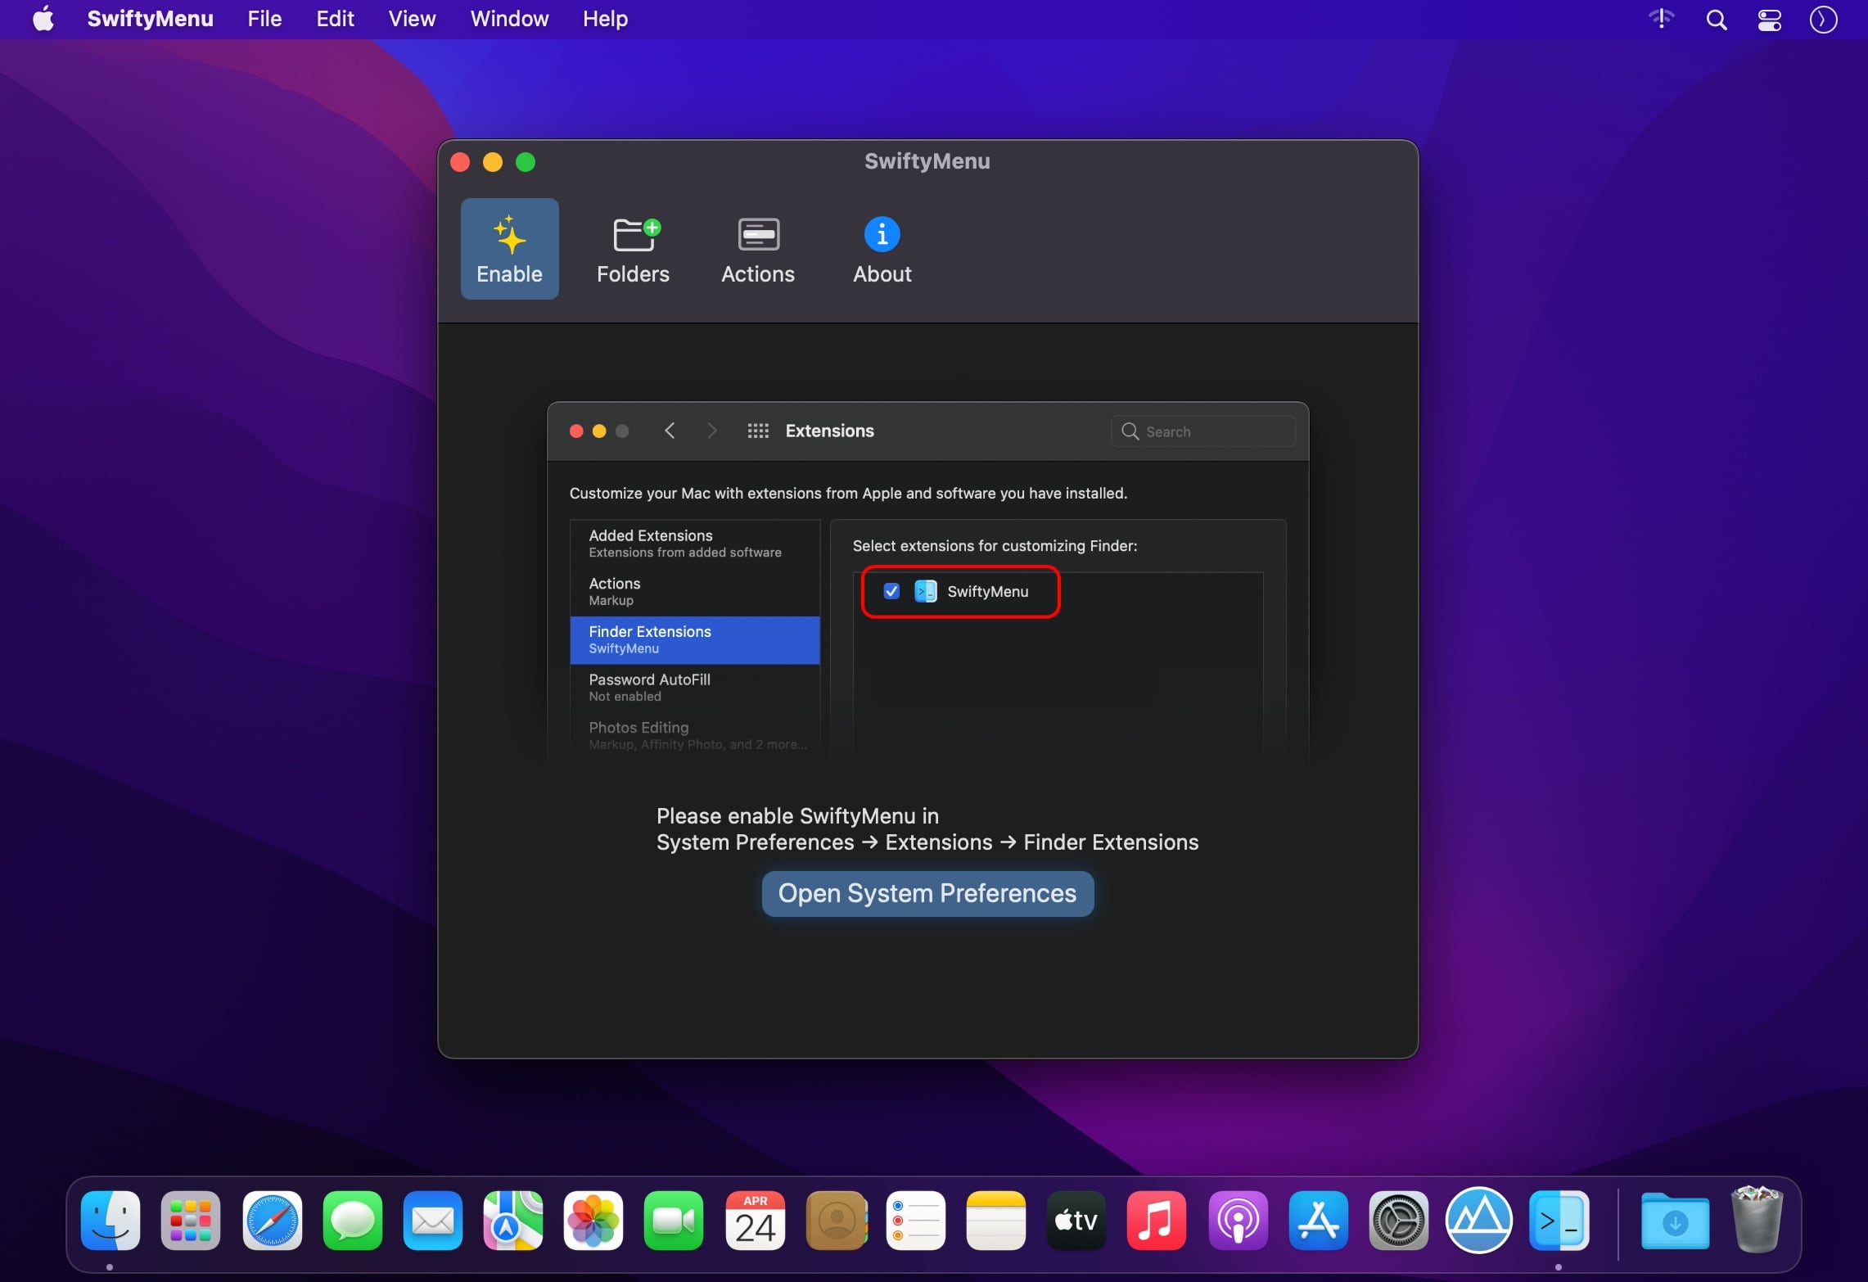
Task: Click Open System Preferences button
Action: click(927, 893)
